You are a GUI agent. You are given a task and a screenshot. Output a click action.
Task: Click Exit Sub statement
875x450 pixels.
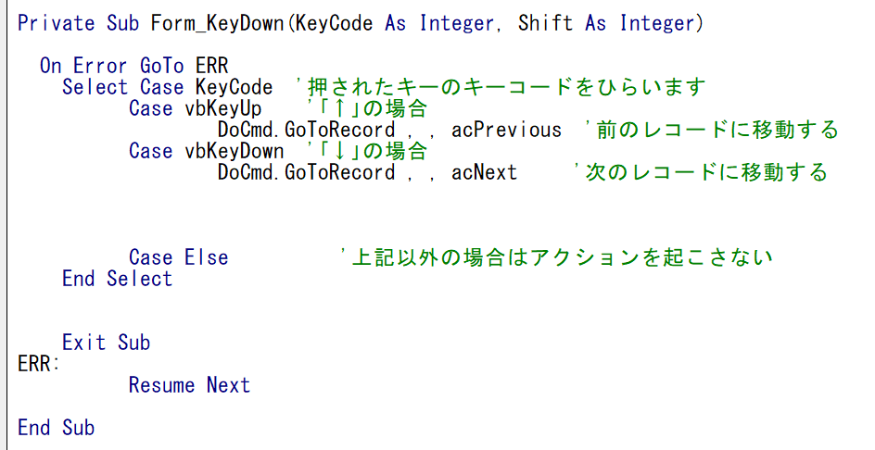(106, 342)
